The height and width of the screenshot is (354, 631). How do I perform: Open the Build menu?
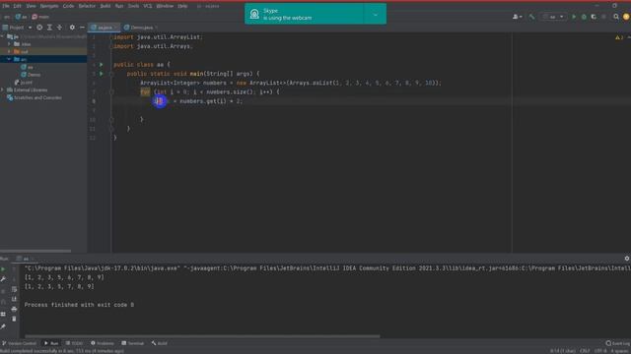click(x=105, y=6)
